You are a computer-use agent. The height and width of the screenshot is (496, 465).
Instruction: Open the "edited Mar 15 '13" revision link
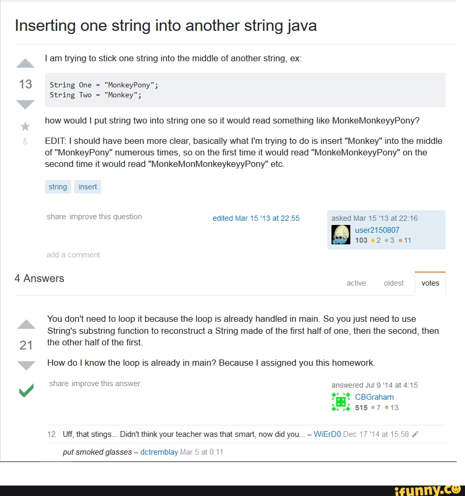(256, 218)
